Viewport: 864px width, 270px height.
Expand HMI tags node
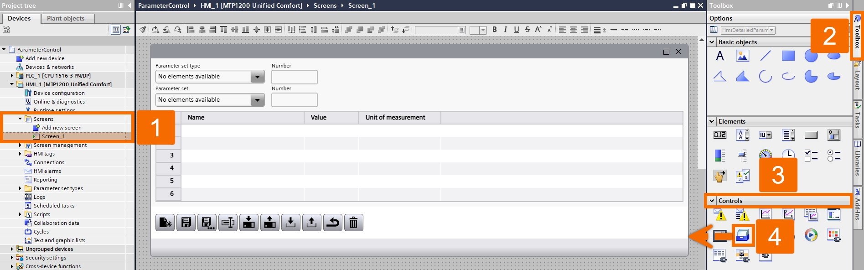tap(20, 154)
